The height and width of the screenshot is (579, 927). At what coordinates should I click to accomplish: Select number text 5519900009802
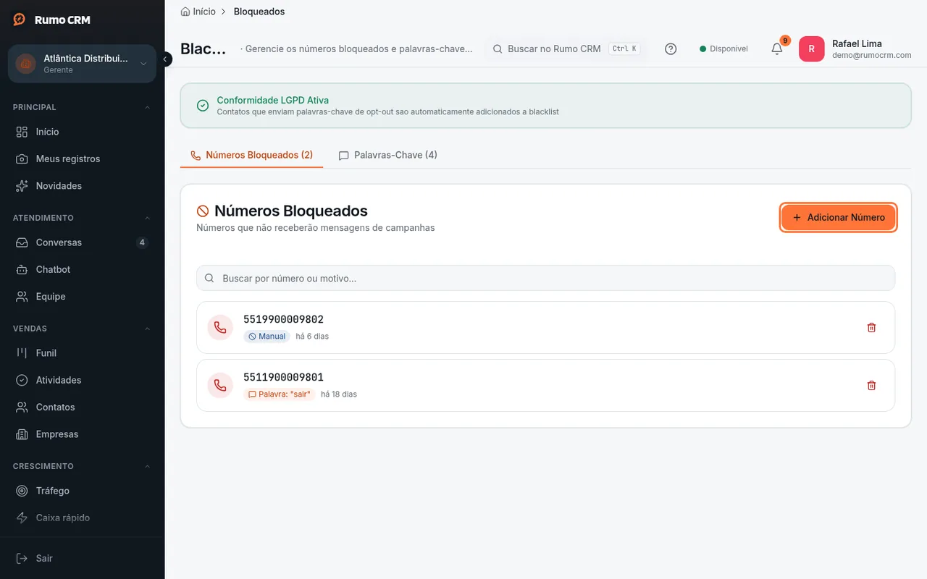tap(283, 319)
